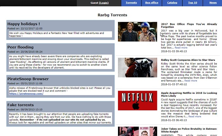
Task: Click the 'Rarbg Torrents' page heading
Action: coord(112,15)
